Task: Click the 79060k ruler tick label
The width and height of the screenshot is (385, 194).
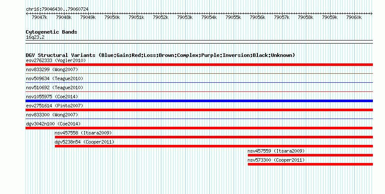Action: click(x=354, y=17)
